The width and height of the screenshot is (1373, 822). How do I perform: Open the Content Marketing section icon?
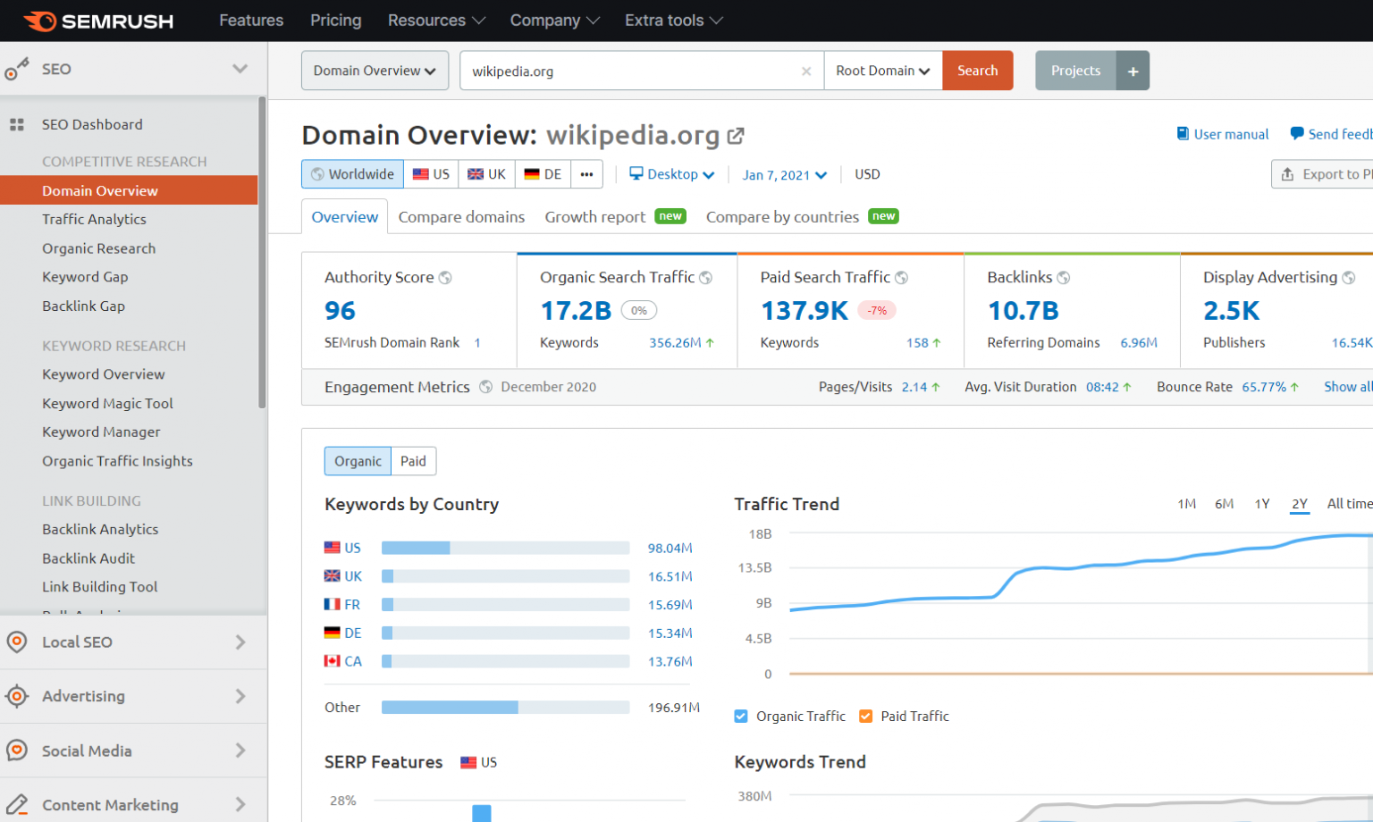click(15, 802)
